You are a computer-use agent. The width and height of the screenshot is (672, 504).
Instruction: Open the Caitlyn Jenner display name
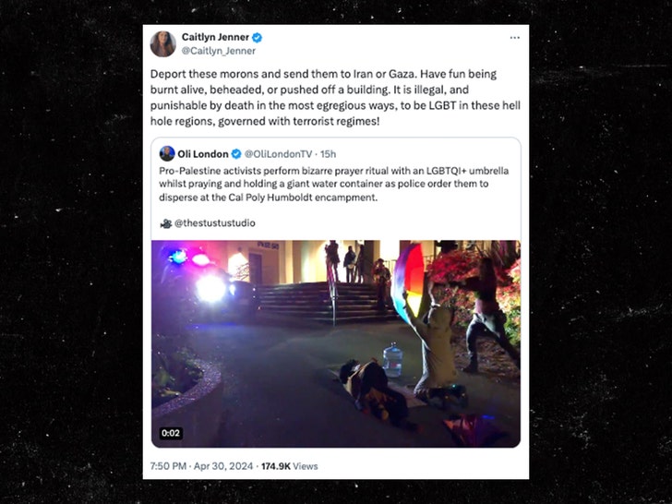[x=215, y=37]
